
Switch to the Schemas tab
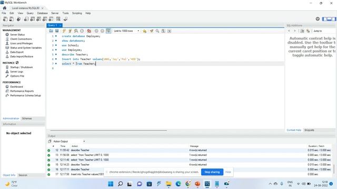pos(27,119)
